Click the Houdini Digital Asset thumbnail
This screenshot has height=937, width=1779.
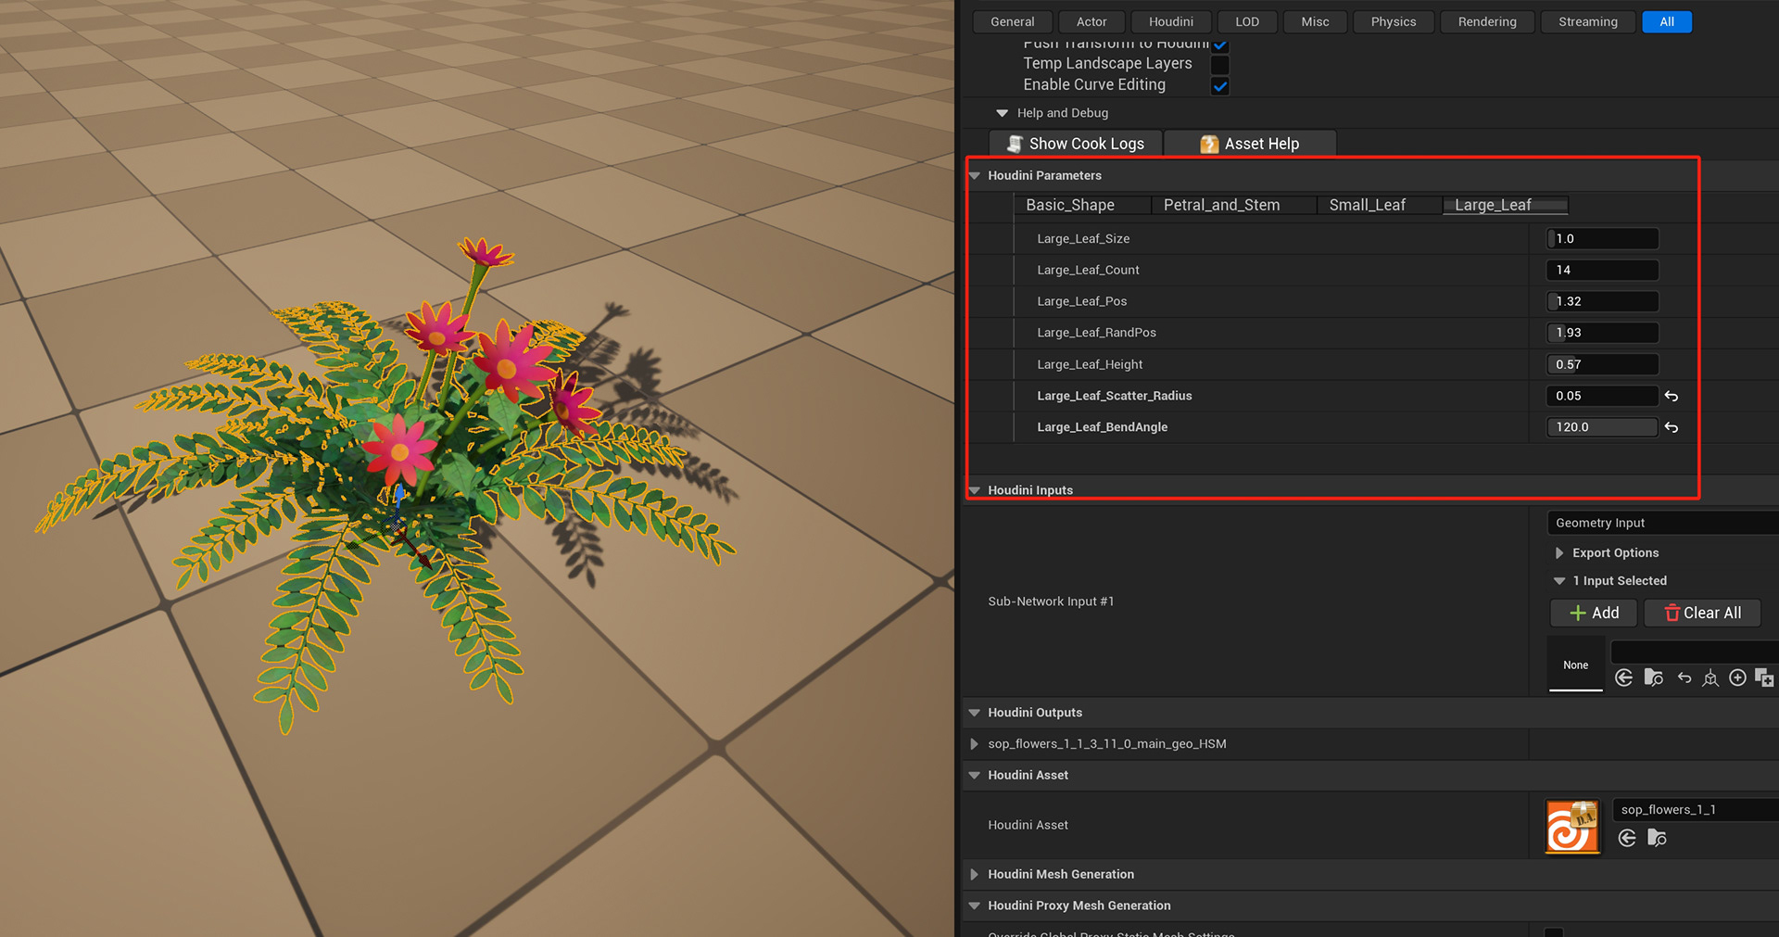[x=1572, y=826]
